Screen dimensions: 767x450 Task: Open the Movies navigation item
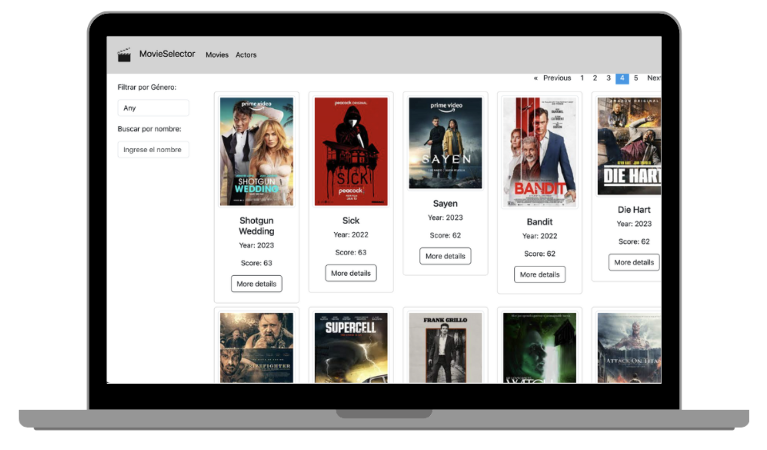pos(217,55)
